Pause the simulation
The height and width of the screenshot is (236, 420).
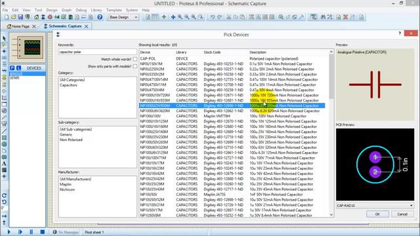pyautogui.click(x=31, y=232)
